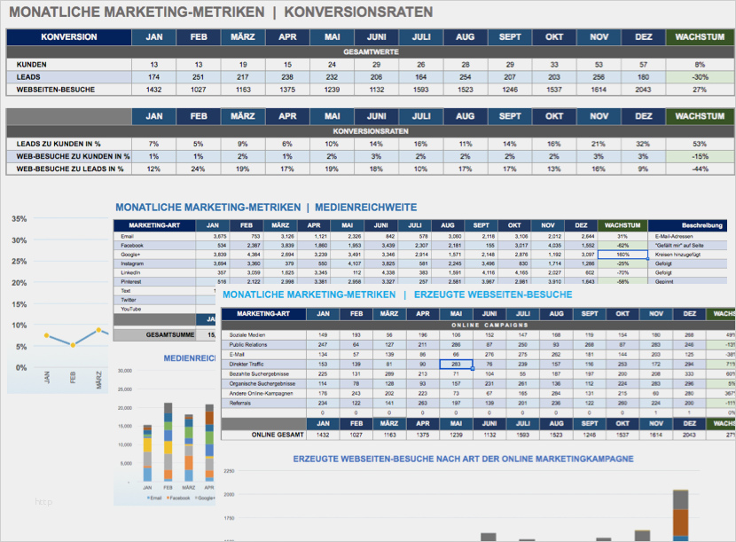
Task: Click the KUNDEN January value 13
Action: pyautogui.click(x=154, y=65)
